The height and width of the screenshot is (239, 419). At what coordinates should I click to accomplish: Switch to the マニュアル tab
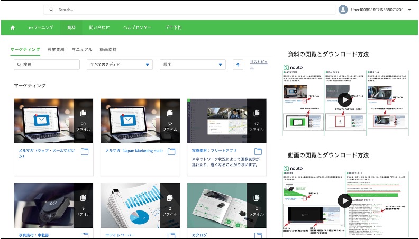82,49
